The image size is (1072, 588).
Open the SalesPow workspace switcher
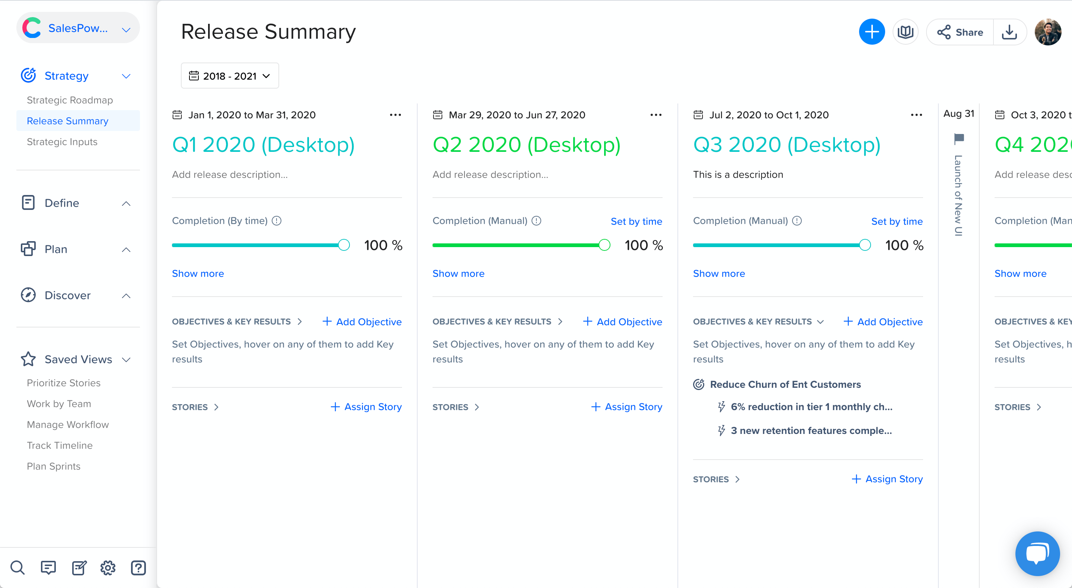pos(78,28)
